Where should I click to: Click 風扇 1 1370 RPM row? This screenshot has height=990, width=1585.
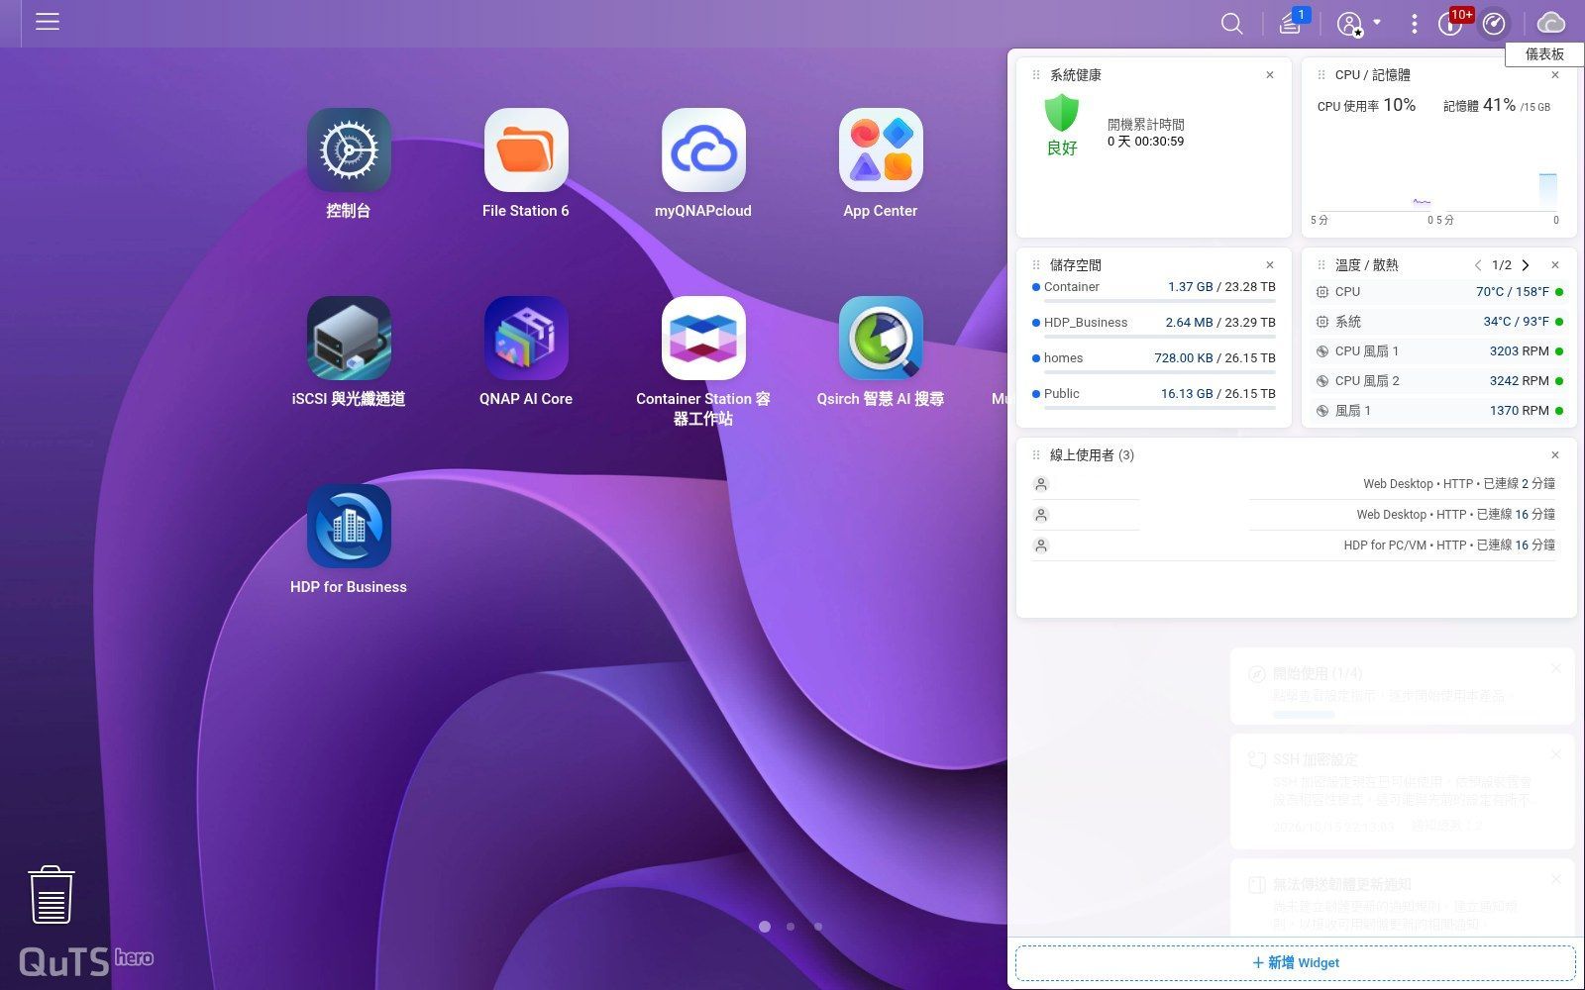click(1439, 411)
